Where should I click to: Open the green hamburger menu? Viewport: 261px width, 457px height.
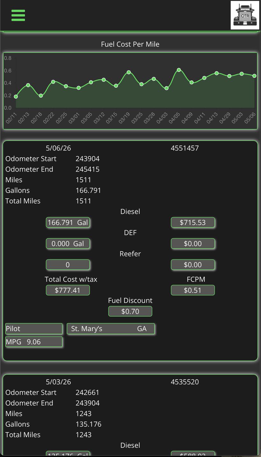pos(18,15)
